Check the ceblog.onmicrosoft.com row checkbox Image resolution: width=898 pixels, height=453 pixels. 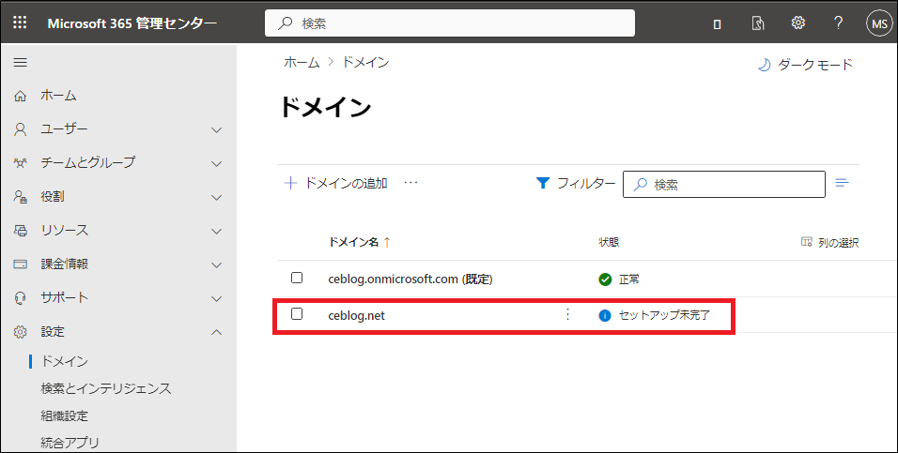coord(297,278)
